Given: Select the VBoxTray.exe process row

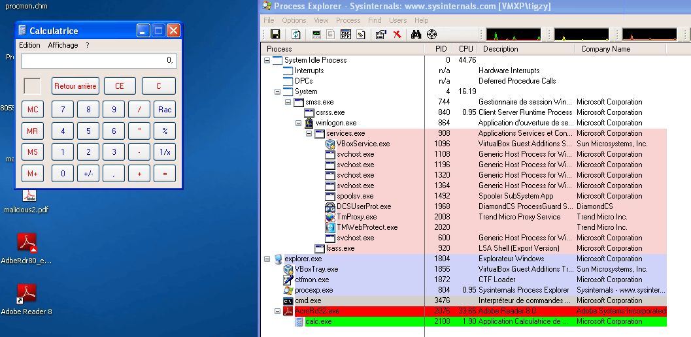Looking at the screenshot, I should tap(464, 269).
